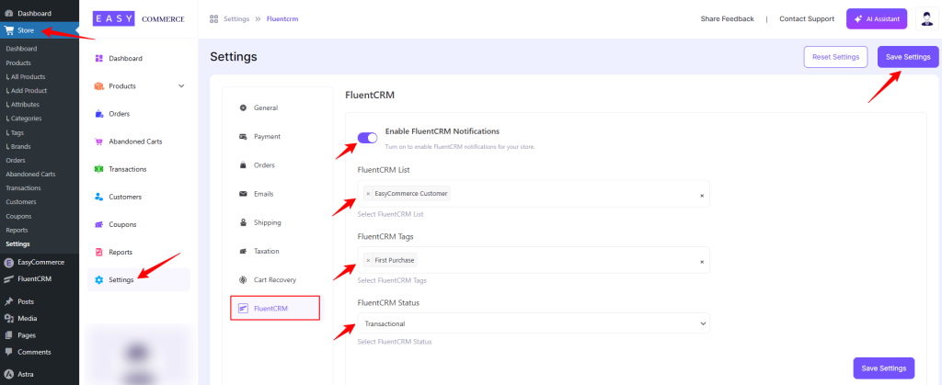942x385 pixels.
Task: Open the FluentCRM List selector field
Action: coord(534,194)
